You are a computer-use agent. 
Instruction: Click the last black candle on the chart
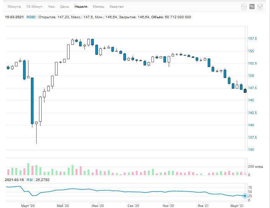(245, 91)
